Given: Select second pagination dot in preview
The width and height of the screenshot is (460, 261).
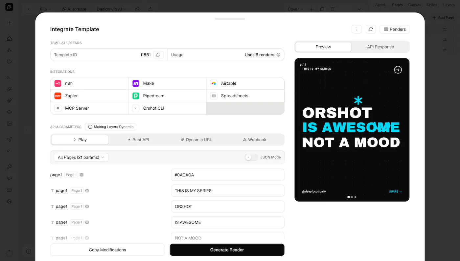Looking at the screenshot, I should [x=352, y=197].
